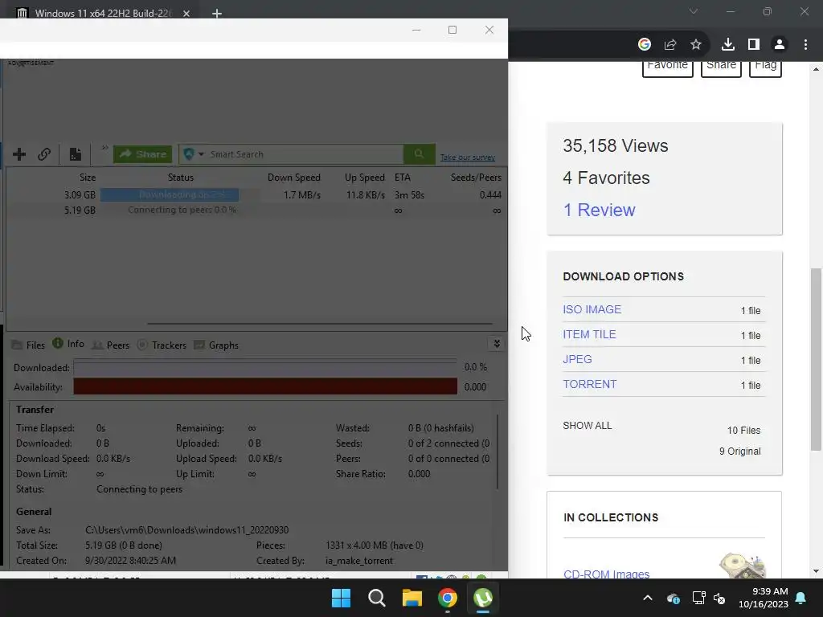The height and width of the screenshot is (617, 823).
Task: Sort by the Up Speed column header
Action: click(x=365, y=178)
